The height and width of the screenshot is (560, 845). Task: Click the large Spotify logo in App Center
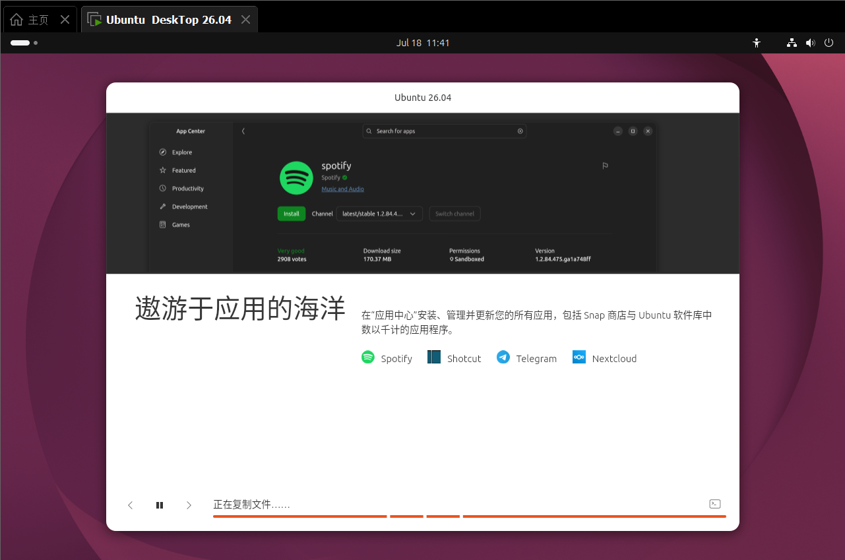coord(296,178)
